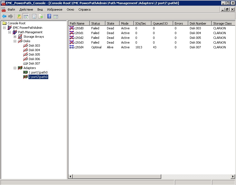This screenshot has height=185, width=236.
Task: Open the Справка menu
Action: pos(85,10)
